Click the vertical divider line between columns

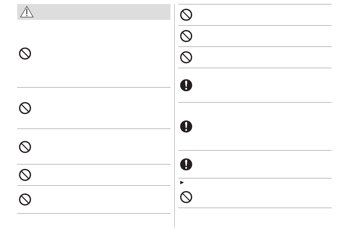[174, 116]
